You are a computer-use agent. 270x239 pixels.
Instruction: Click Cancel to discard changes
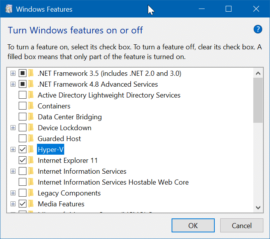click(x=242, y=225)
